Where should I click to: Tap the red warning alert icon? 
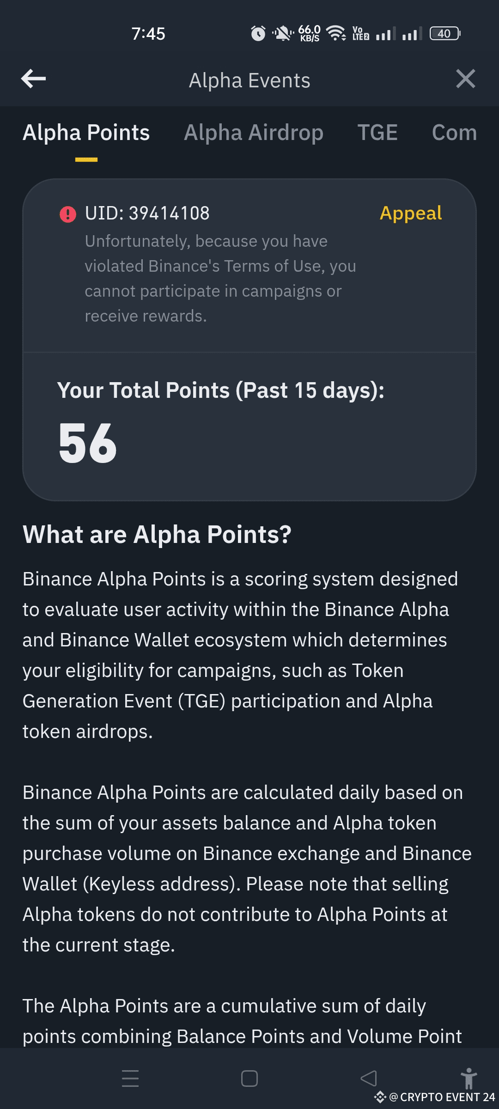point(68,214)
